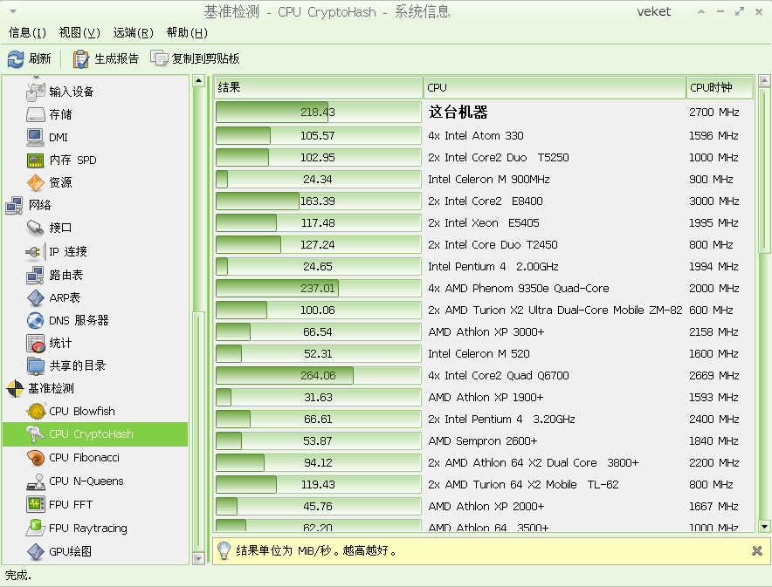Click the 2700 MHz clock value
The image size is (772, 587).
coord(713,113)
